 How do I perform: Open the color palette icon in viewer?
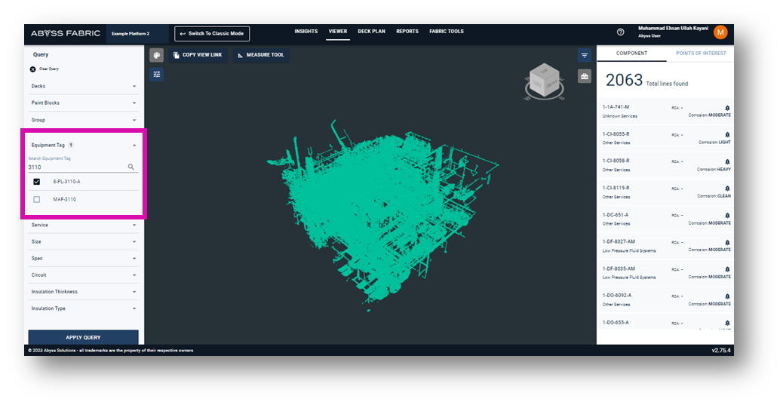pos(156,55)
